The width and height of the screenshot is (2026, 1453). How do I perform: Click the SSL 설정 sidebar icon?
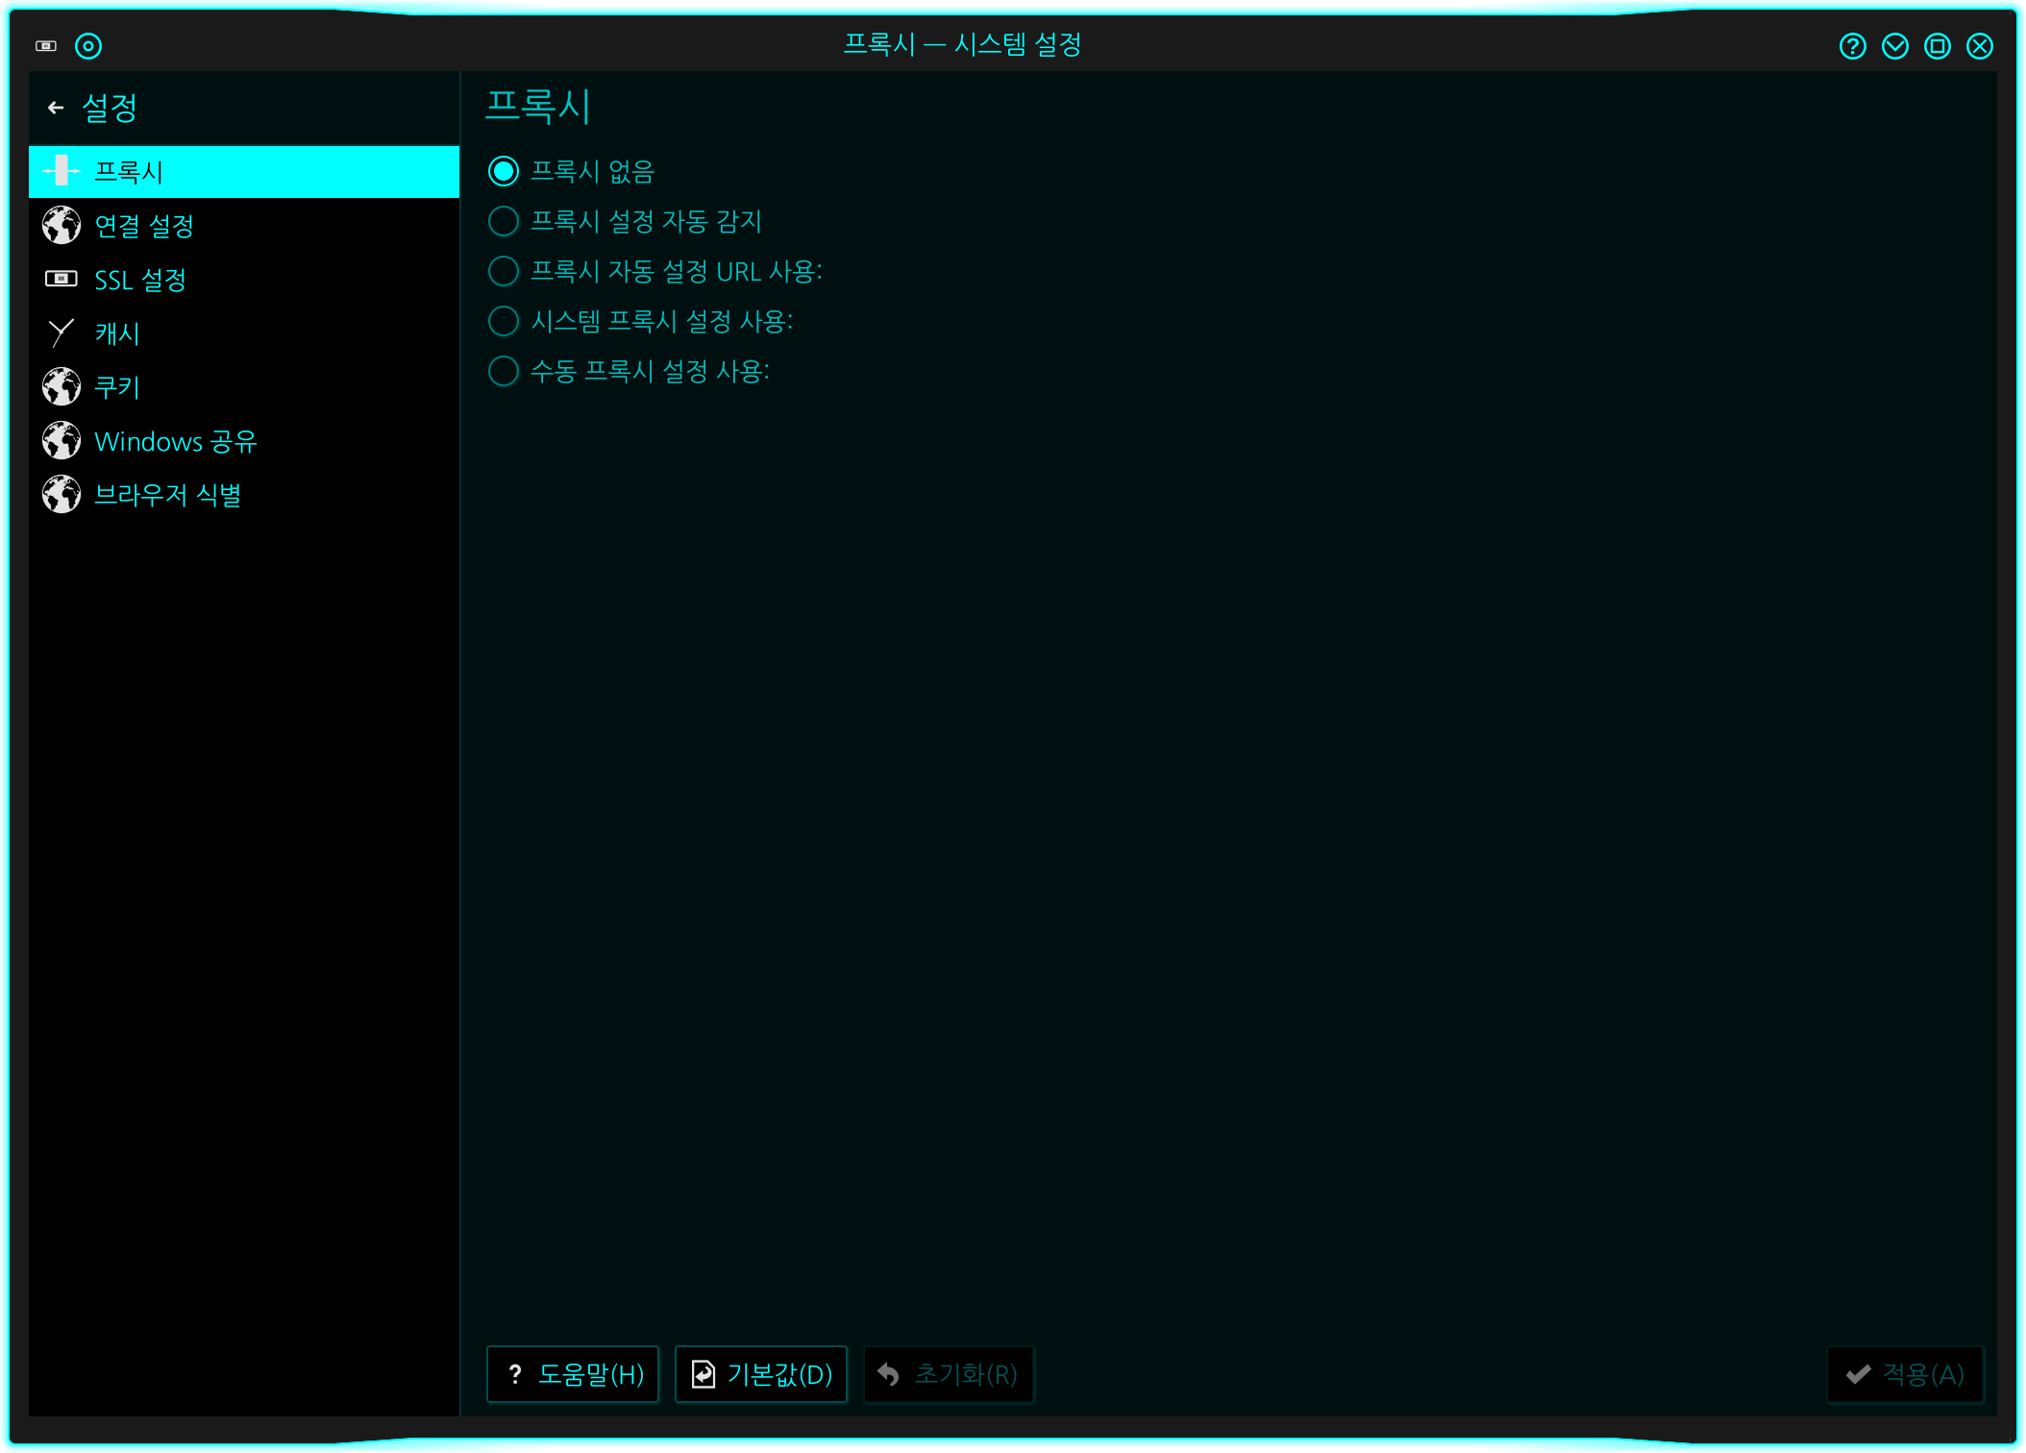click(62, 280)
